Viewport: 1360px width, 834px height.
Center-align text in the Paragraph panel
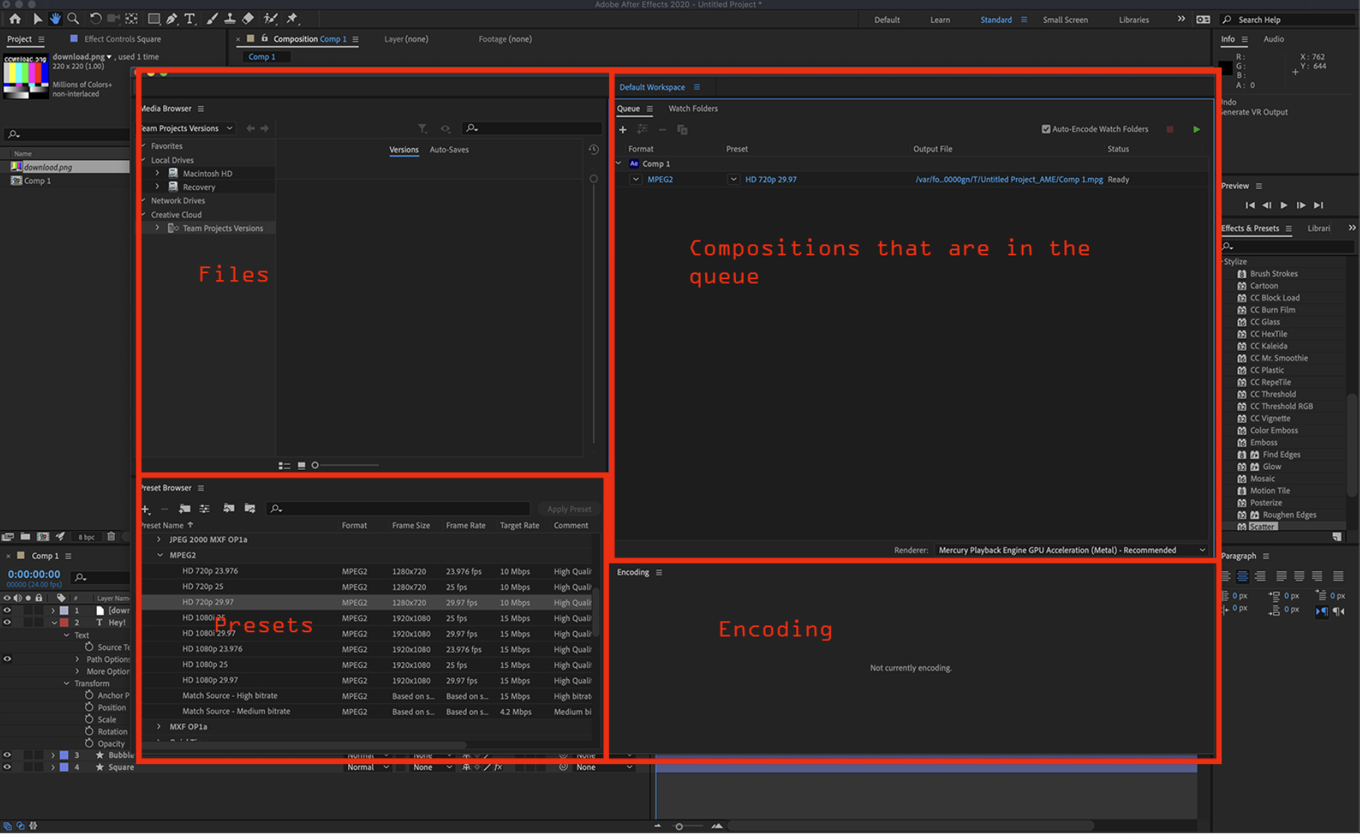tap(1242, 576)
